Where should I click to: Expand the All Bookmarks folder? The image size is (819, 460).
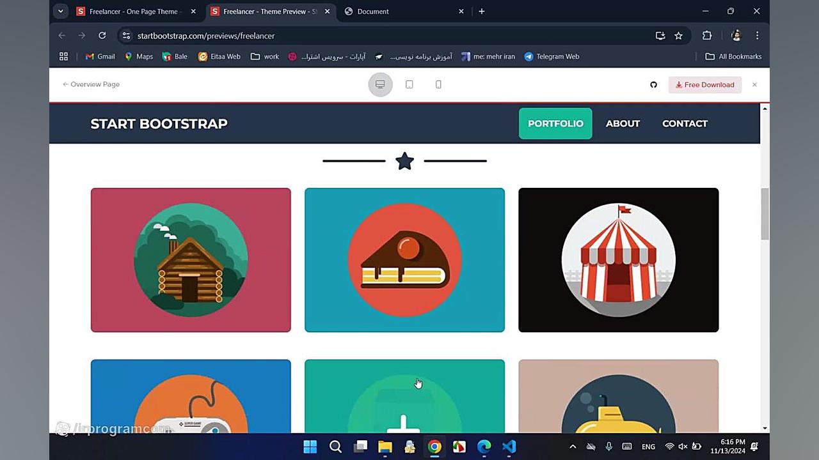tap(733, 56)
